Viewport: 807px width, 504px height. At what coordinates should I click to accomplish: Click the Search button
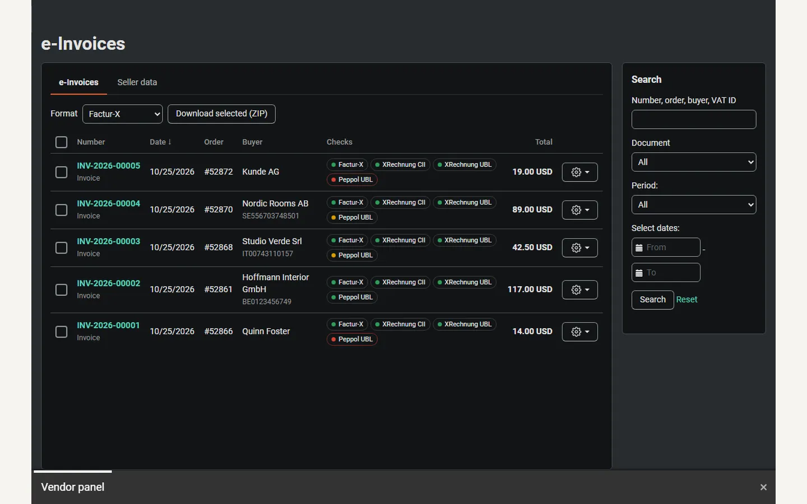tap(653, 300)
